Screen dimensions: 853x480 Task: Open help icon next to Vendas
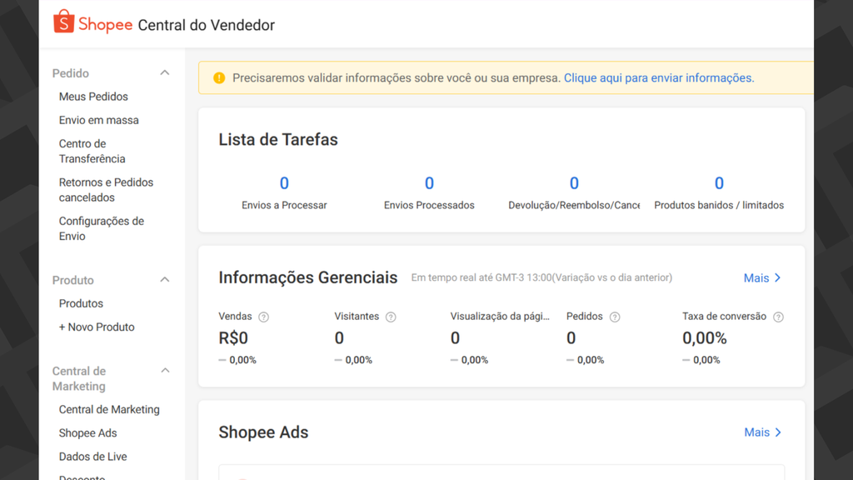click(x=264, y=317)
